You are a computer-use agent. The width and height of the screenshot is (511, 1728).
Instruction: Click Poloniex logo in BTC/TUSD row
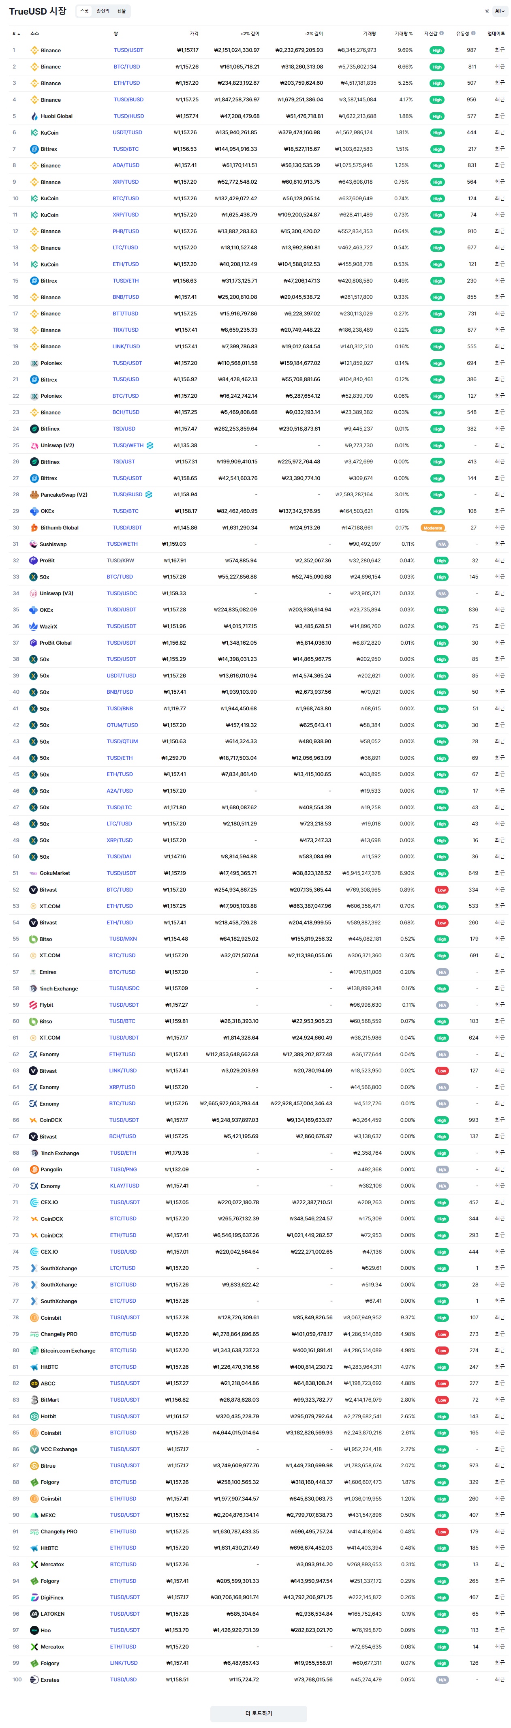point(34,396)
